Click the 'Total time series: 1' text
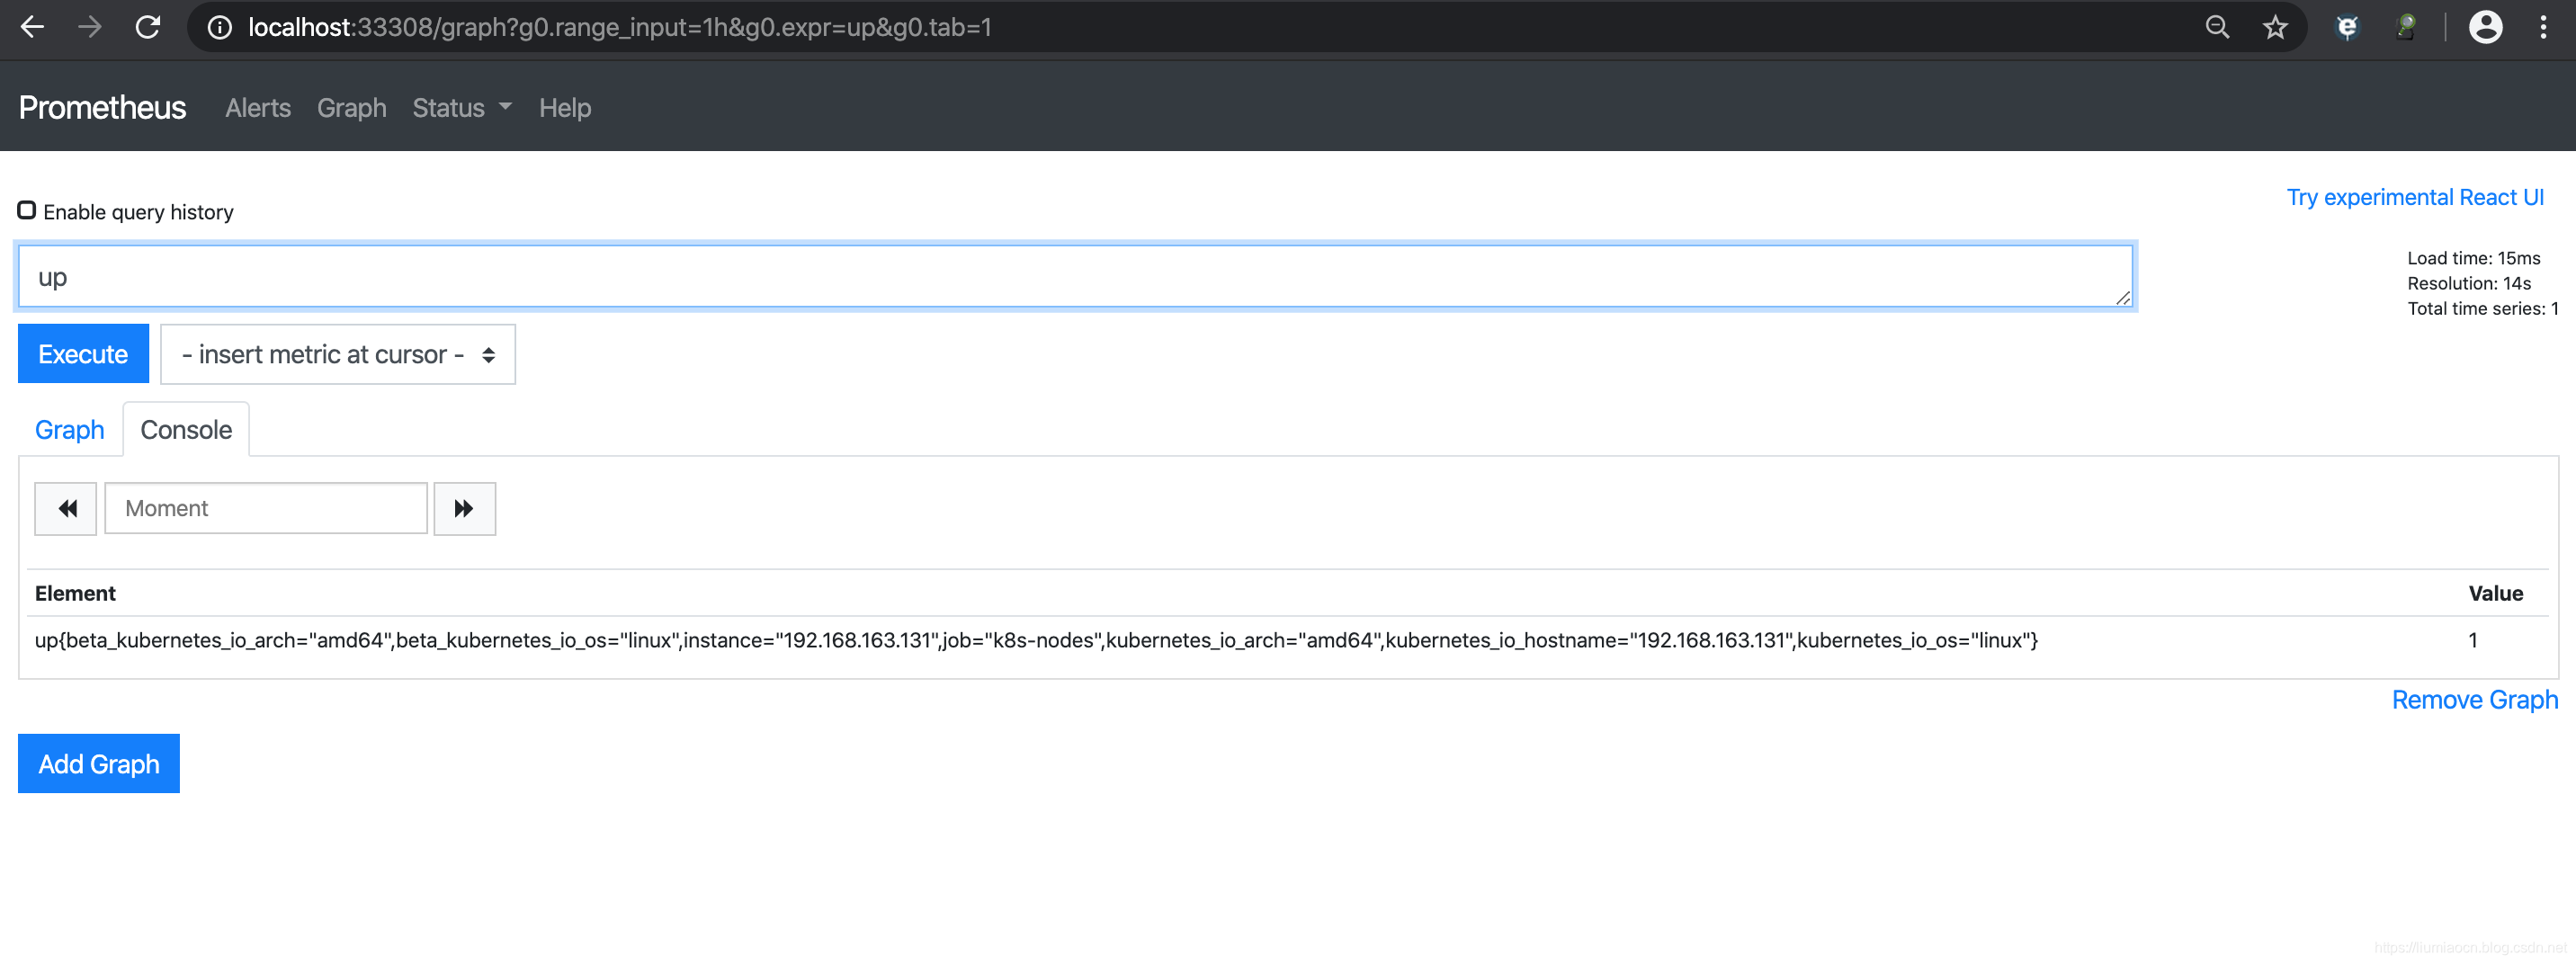Viewport: 2576px width, 964px height. click(2483, 308)
